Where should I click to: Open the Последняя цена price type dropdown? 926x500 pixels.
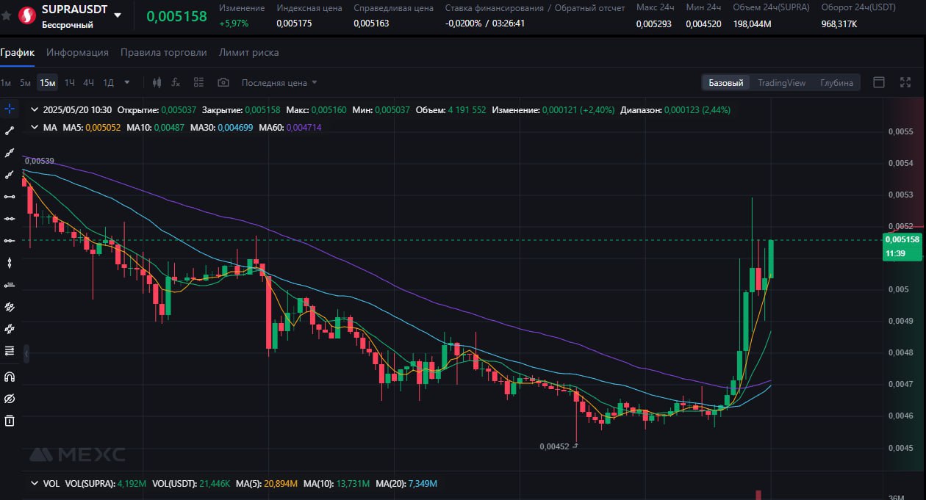[279, 82]
